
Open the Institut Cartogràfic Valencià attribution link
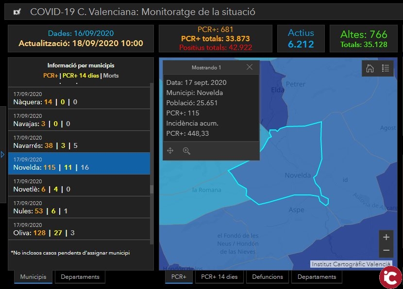point(351,264)
